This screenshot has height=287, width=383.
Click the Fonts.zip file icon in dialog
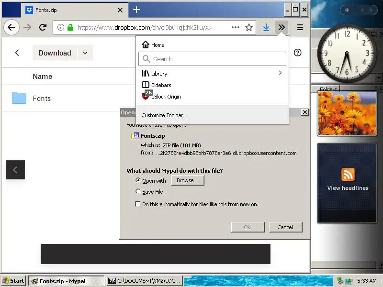135,136
